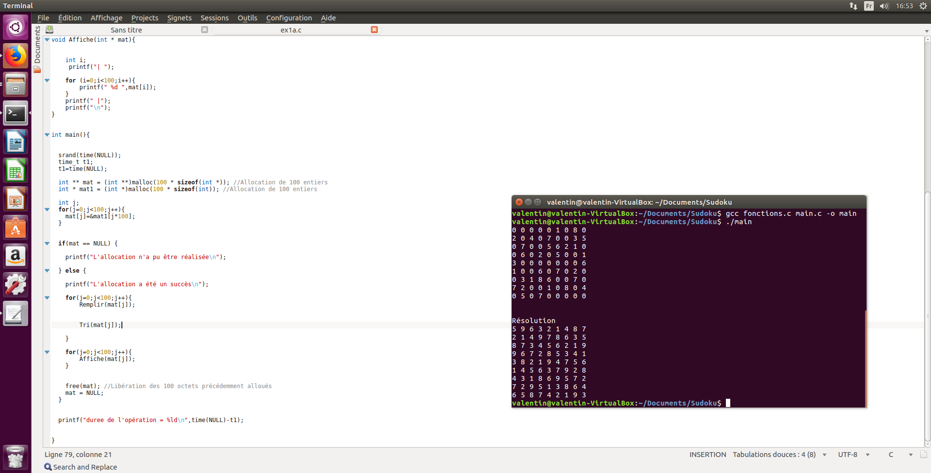
Task: Open LibreOffice Impress from dock
Action: point(16,199)
